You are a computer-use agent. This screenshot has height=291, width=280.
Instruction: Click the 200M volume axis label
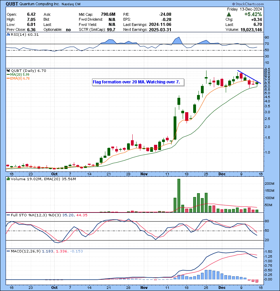coord(269,184)
